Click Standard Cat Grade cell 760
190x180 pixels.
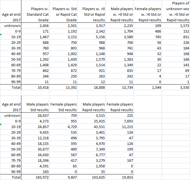point(35,48)
